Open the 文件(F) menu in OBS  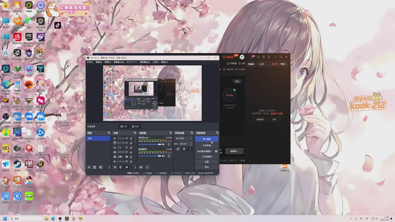pos(90,62)
